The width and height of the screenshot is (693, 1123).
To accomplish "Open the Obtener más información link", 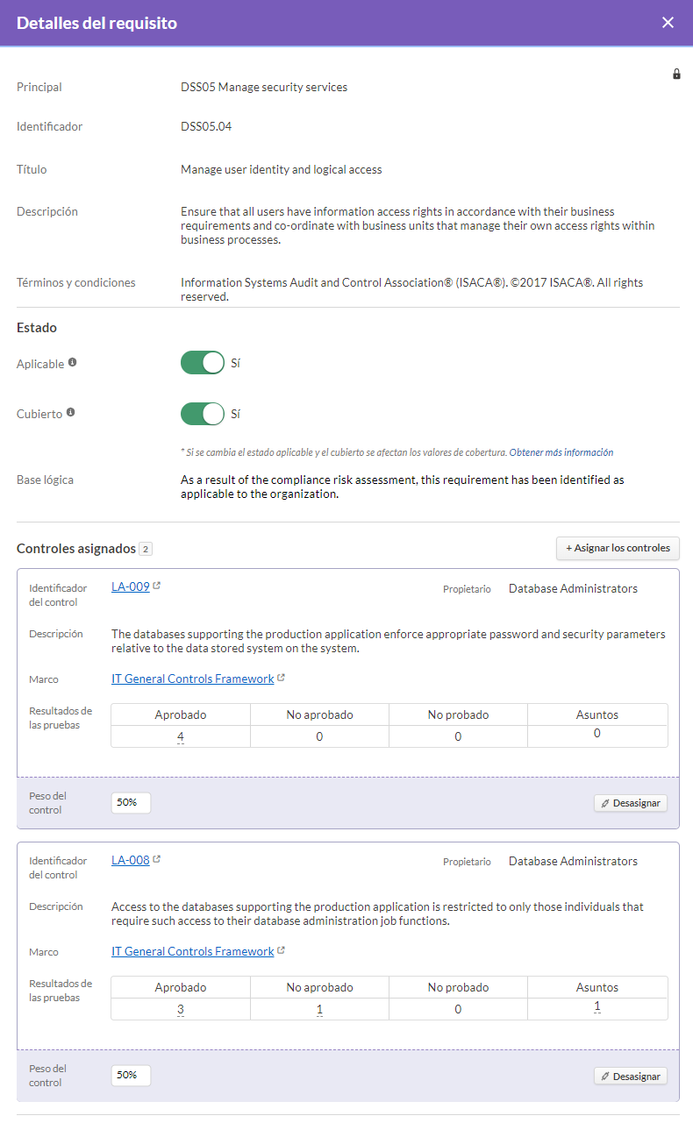I will click(561, 452).
